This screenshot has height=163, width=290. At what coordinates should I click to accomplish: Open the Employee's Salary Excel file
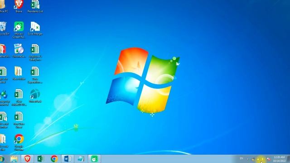(35, 53)
